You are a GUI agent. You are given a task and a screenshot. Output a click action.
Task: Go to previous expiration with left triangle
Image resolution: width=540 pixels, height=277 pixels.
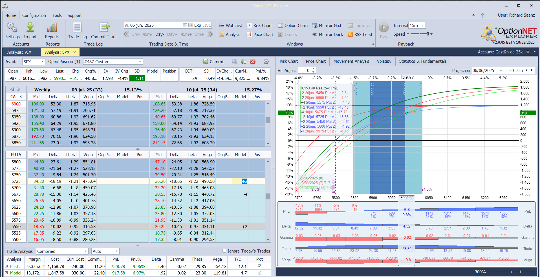[x=12, y=89]
